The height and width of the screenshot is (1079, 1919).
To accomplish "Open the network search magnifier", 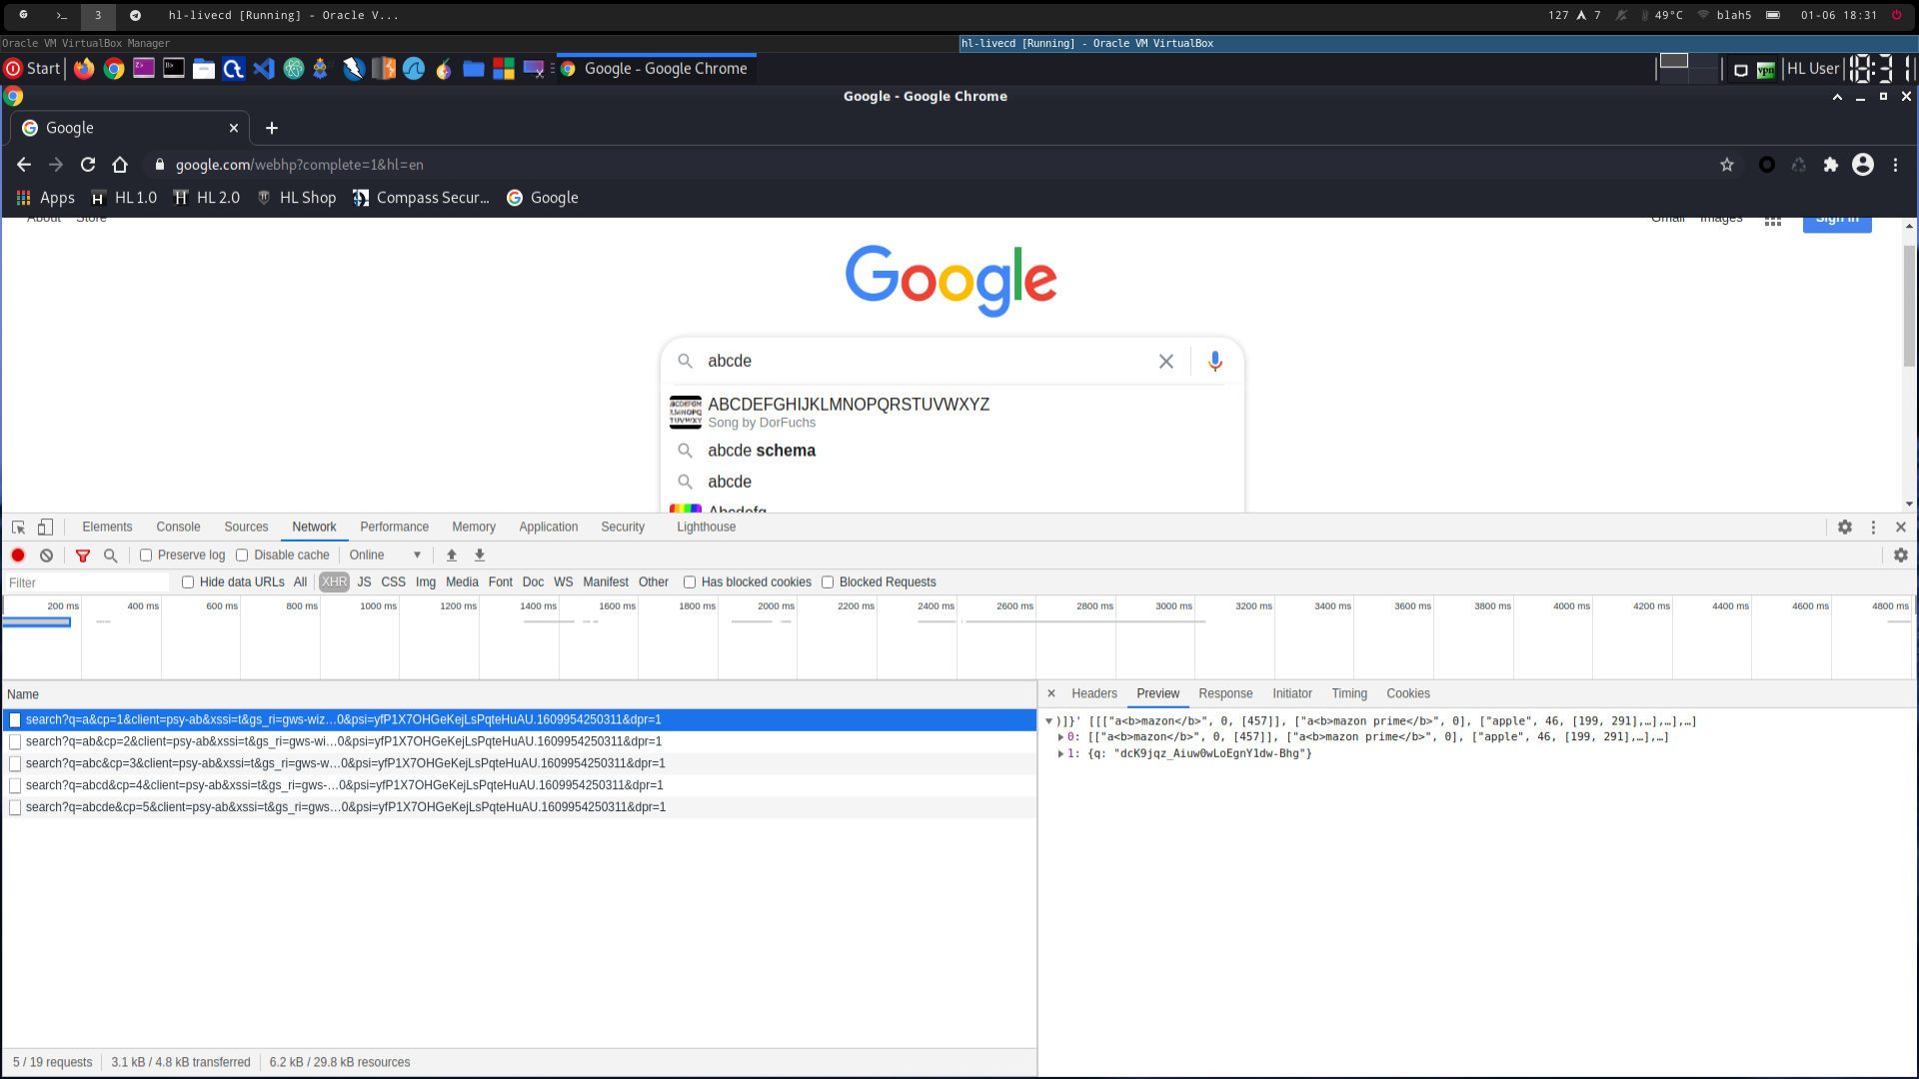I will [111, 555].
